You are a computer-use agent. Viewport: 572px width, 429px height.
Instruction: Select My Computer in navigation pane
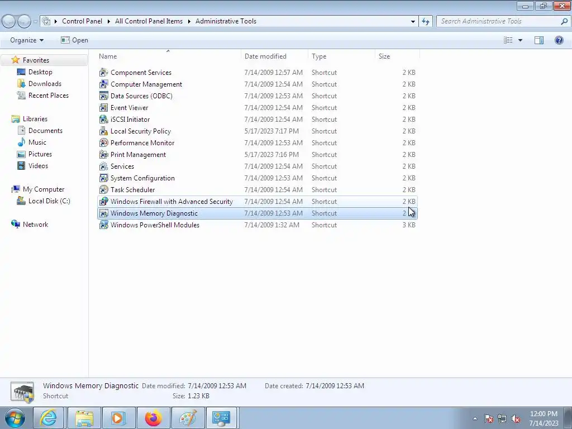click(44, 189)
